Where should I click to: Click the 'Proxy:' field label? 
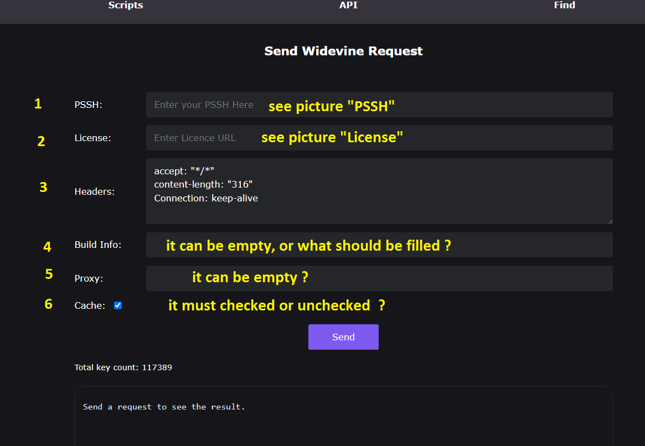[89, 279]
